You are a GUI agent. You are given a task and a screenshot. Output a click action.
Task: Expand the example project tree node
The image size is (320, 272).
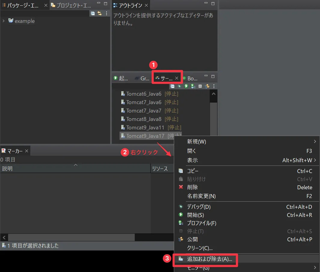(x=4, y=21)
